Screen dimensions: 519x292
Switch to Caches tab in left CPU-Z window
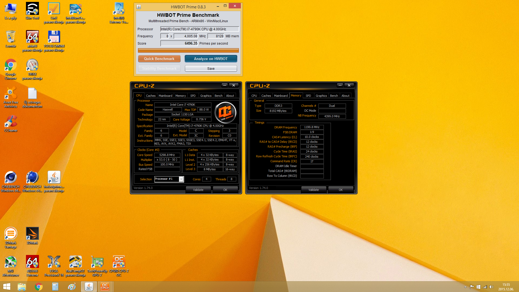(151, 96)
